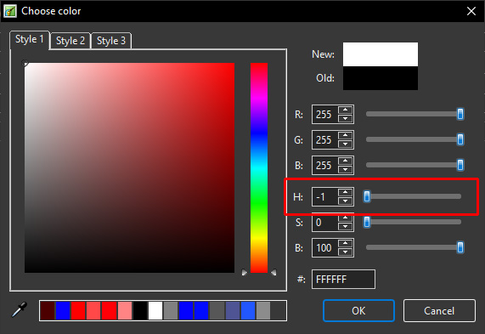
Task: Click the S saturation slider handle
Action: (x=367, y=222)
